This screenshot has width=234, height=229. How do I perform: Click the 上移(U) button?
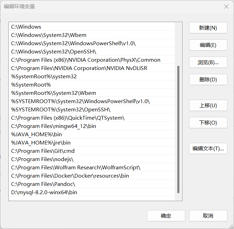coord(208,106)
